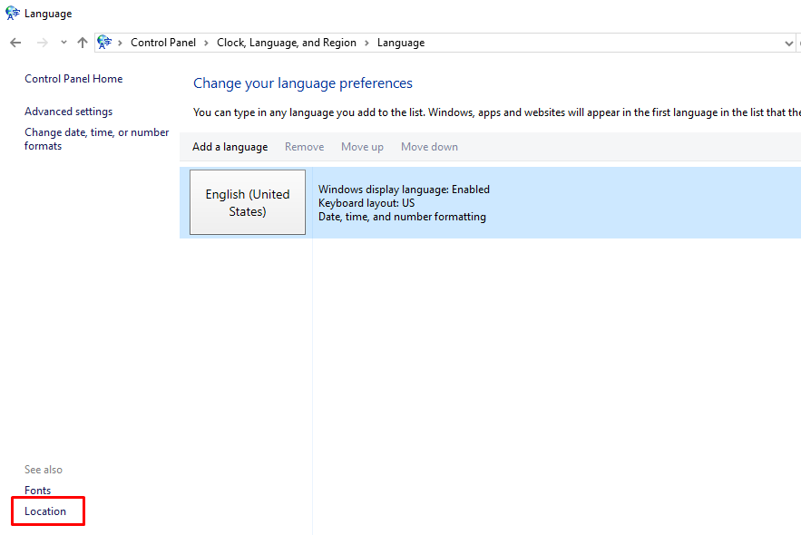The height and width of the screenshot is (535, 801).
Task: Expand the address bar history dropdown
Action: pos(788,43)
